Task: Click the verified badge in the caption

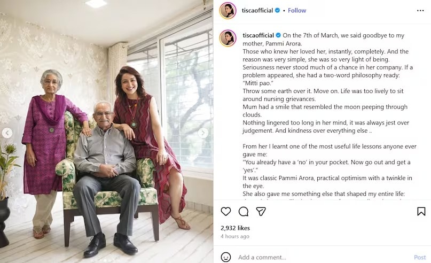Action: pos(278,35)
